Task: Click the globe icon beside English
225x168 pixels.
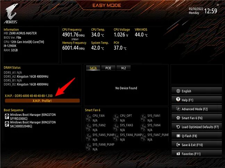Action: (x=178, y=91)
